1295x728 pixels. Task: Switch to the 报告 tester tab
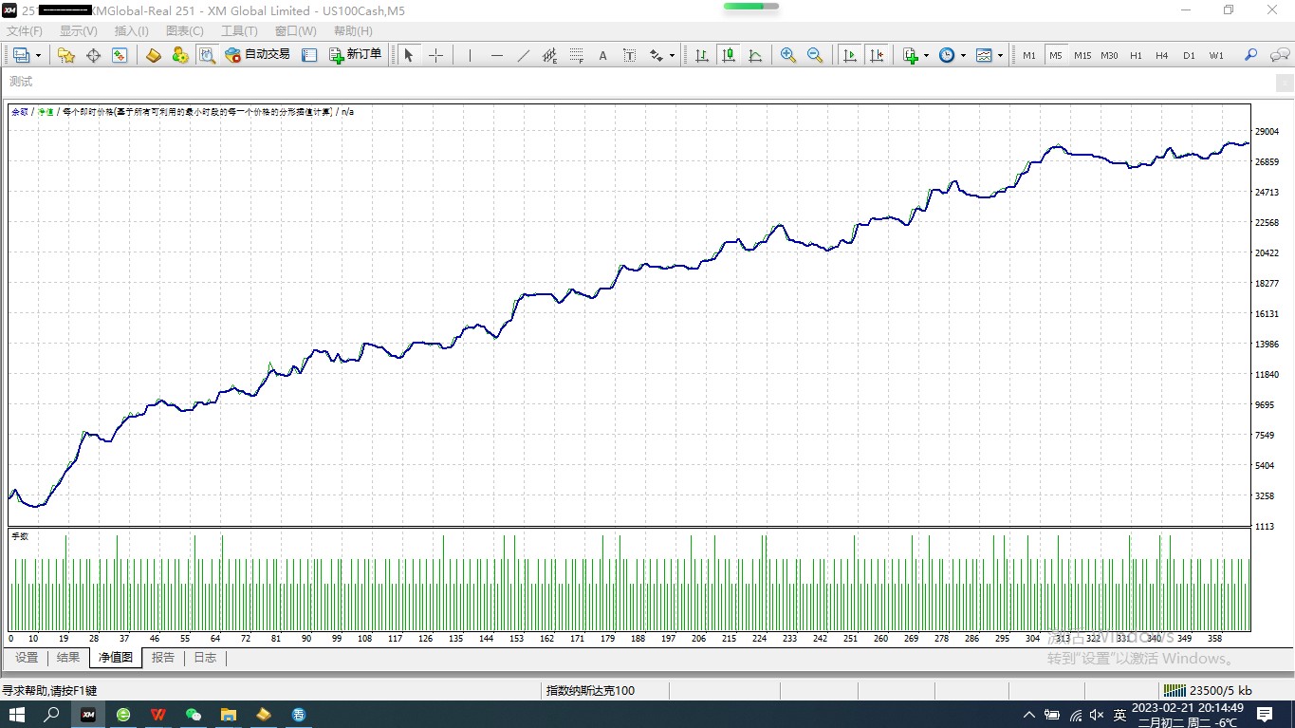point(163,658)
